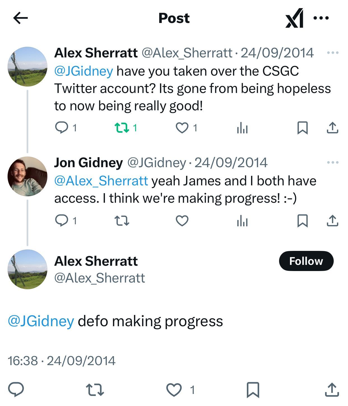The width and height of the screenshot is (348, 406).
Task: Open more options on Alex Sherratt's first tweet
Action: (333, 53)
